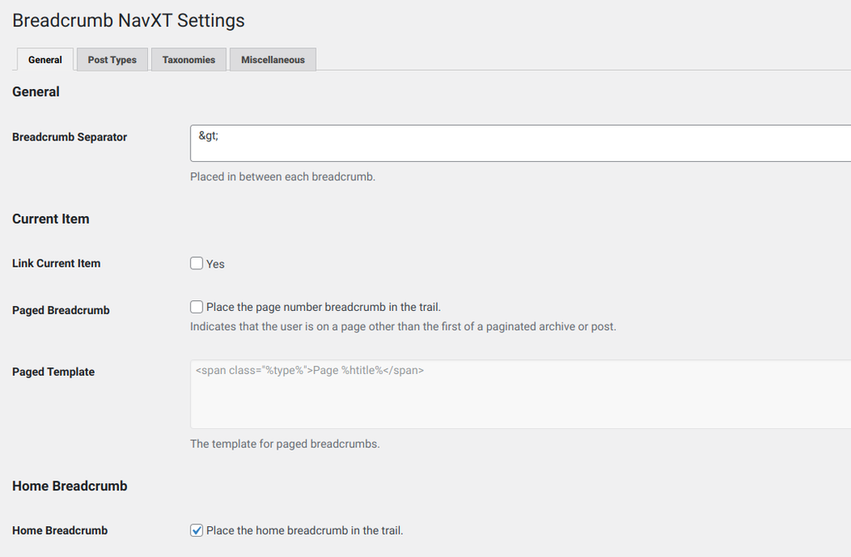Click the "Yes" label text
851x557 pixels.
(215, 264)
